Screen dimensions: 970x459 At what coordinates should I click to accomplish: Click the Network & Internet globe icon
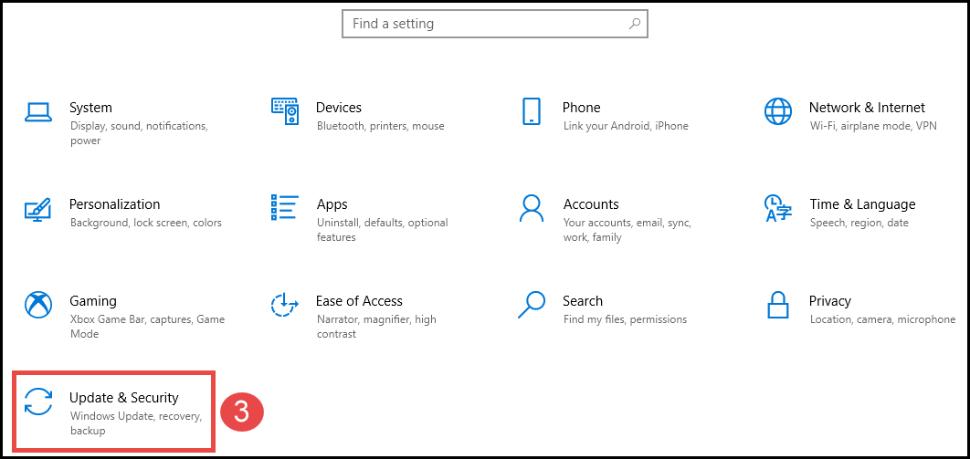tap(777, 111)
